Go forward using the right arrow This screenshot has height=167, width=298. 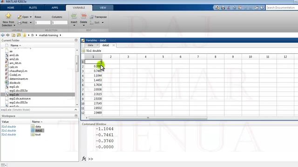pyautogui.click(x=8, y=35)
